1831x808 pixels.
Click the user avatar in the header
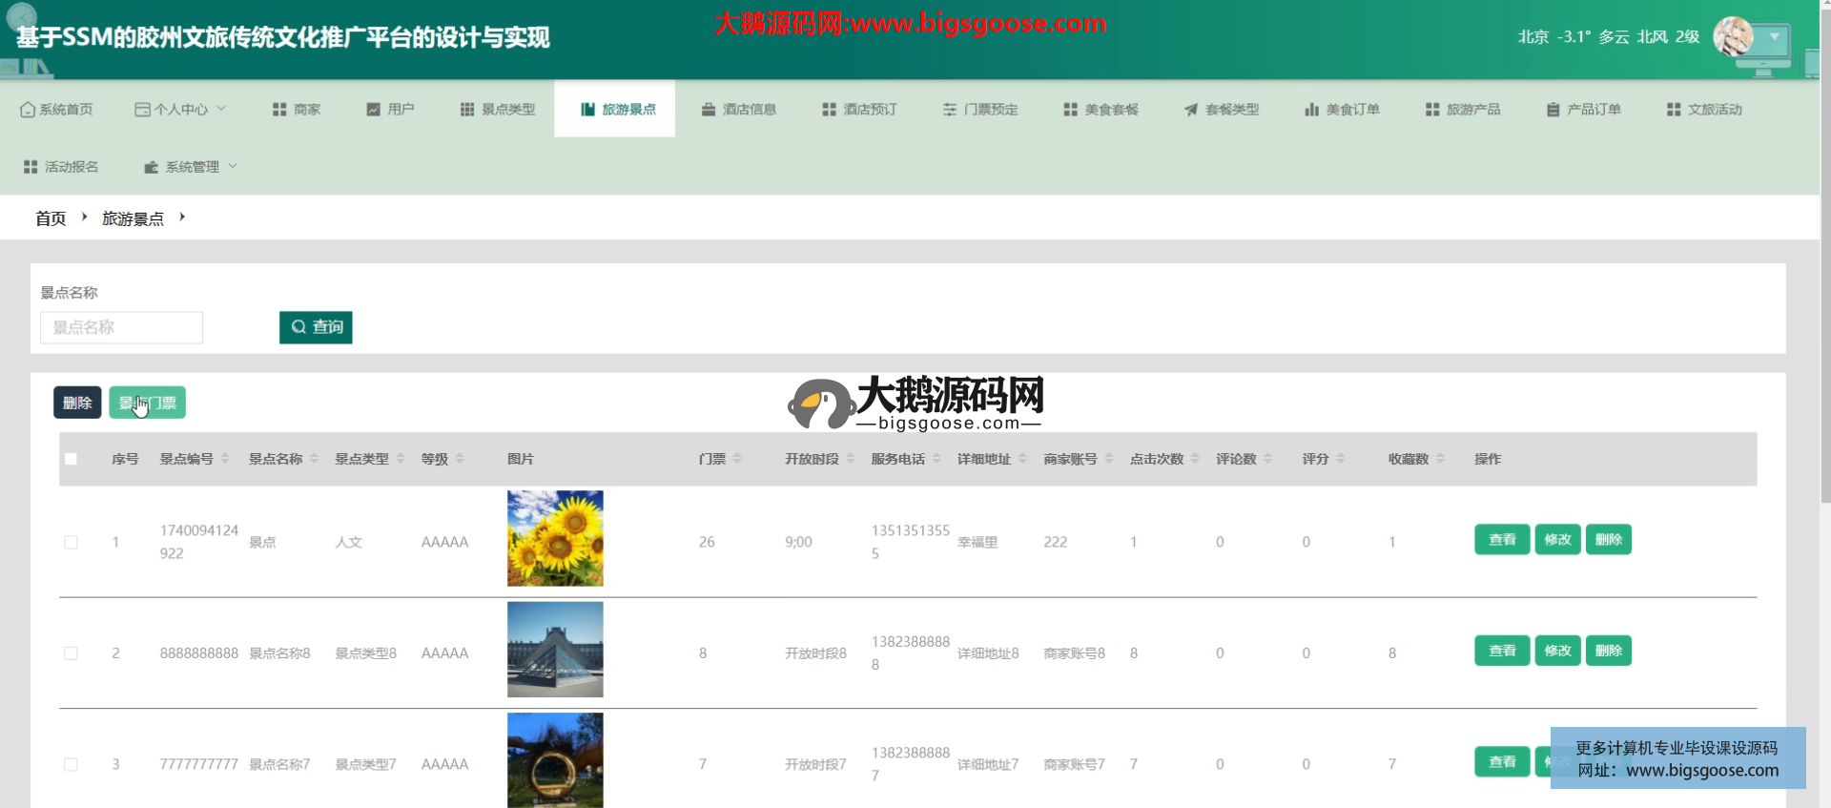click(1733, 37)
